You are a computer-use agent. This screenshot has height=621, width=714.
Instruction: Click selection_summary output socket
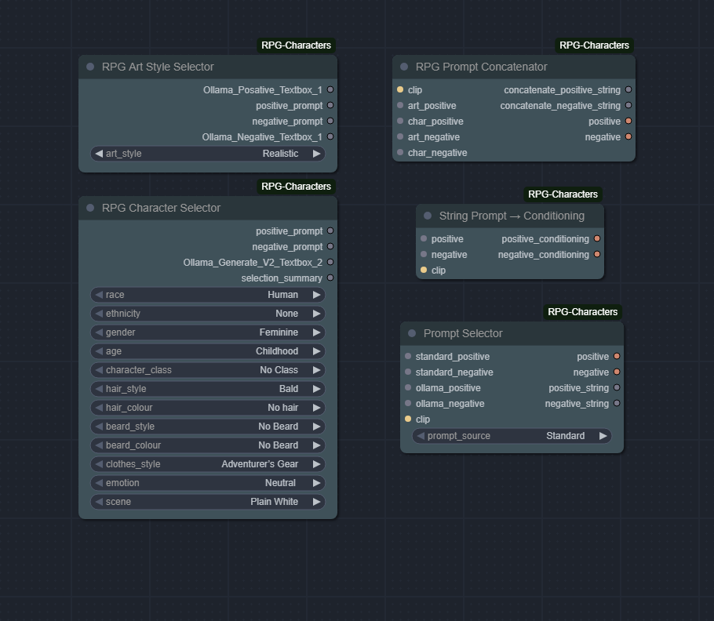330,278
